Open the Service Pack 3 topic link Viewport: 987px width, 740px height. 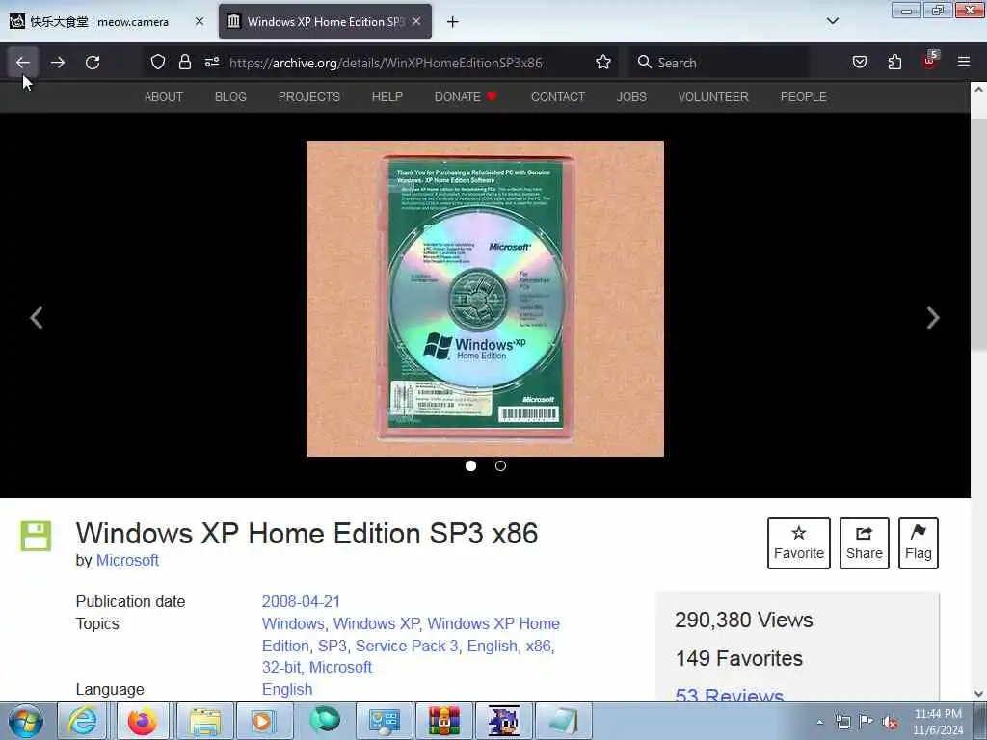point(407,646)
